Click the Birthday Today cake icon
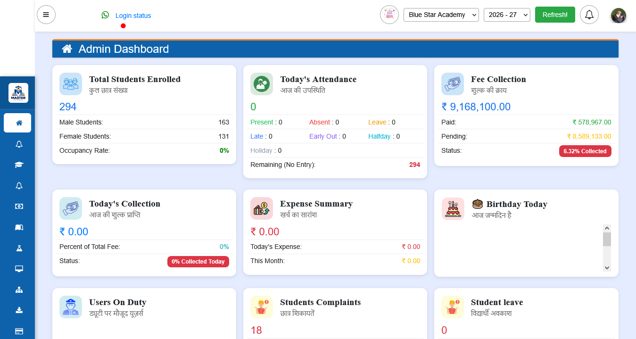This screenshot has width=636, height=339. tap(453, 208)
